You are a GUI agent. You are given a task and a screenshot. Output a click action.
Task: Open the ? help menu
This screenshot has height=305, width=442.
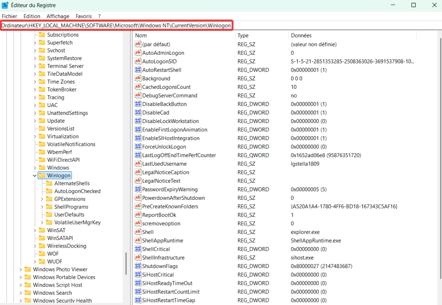99,16
